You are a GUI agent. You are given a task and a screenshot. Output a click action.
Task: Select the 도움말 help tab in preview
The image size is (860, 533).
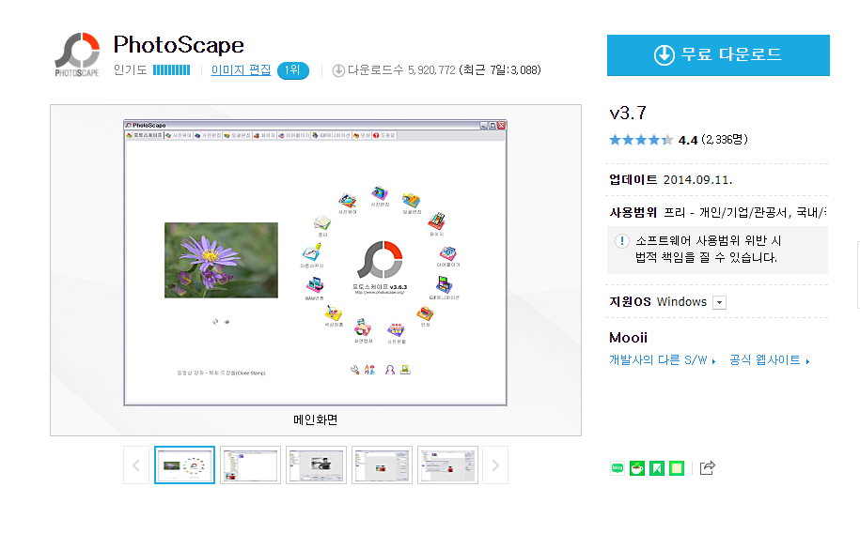pyautogui.click(x=384, y=135)
